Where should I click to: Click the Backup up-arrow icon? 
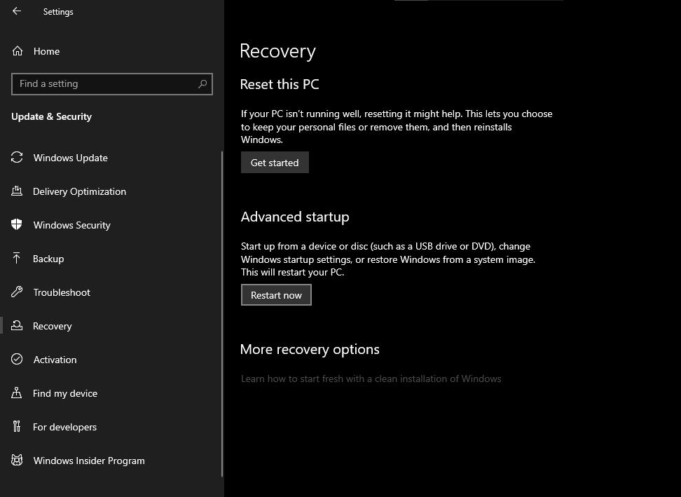click(x=17, y=258)
